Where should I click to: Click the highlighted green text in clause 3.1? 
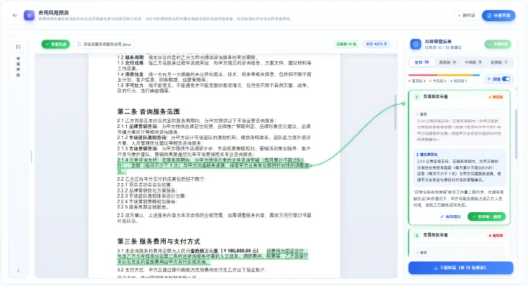pyautogui.click(x=212, y=257)
